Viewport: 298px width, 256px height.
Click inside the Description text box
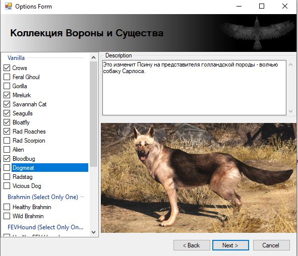point(194,88)
